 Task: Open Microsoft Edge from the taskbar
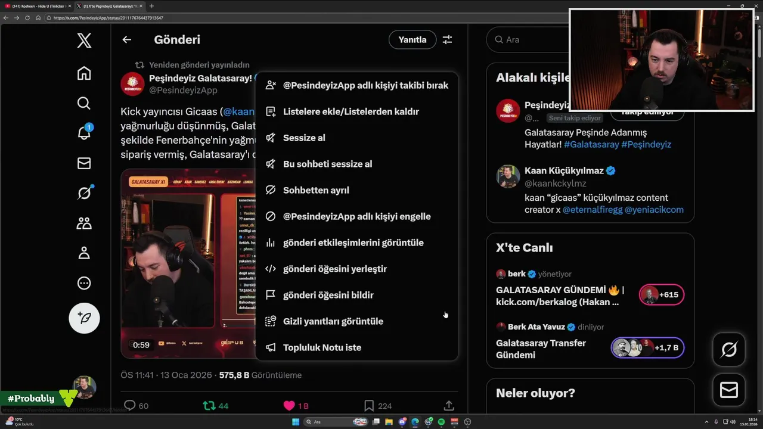tap(415, 422)
